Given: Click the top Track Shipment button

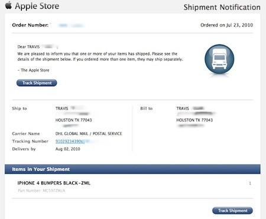Looking at the screenshot, I should [x=37, y=83].
